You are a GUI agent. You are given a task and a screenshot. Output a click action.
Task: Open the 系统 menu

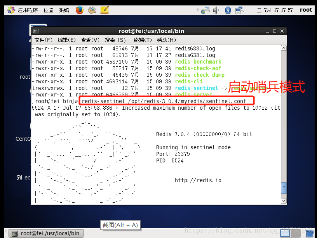tap(64, 10)
